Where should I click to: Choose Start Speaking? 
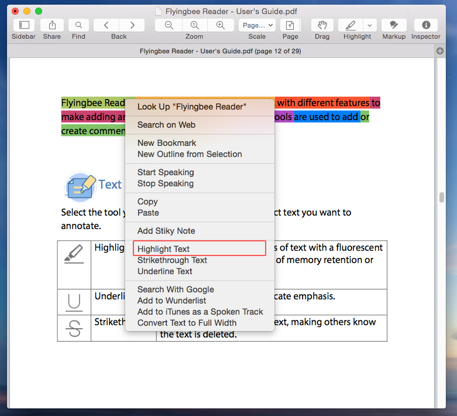(200, 172)
